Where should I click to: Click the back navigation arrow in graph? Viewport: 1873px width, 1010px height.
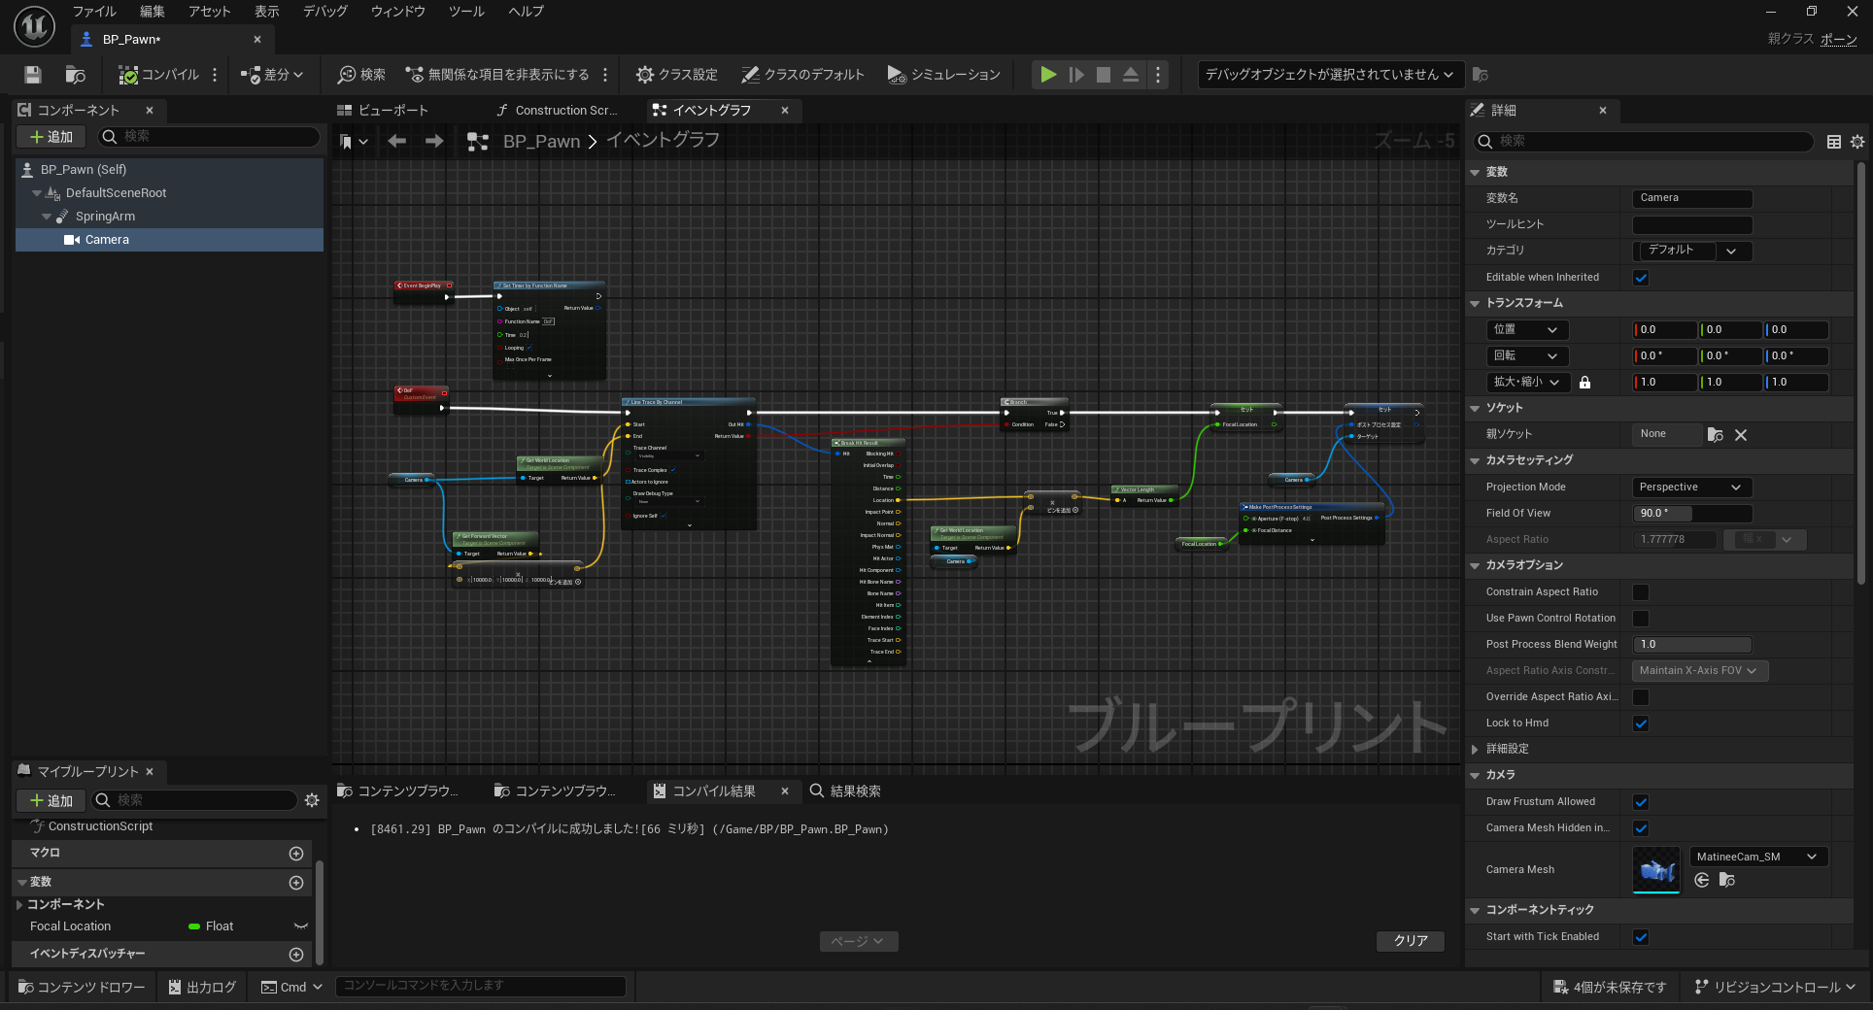(x=396, y=142)
